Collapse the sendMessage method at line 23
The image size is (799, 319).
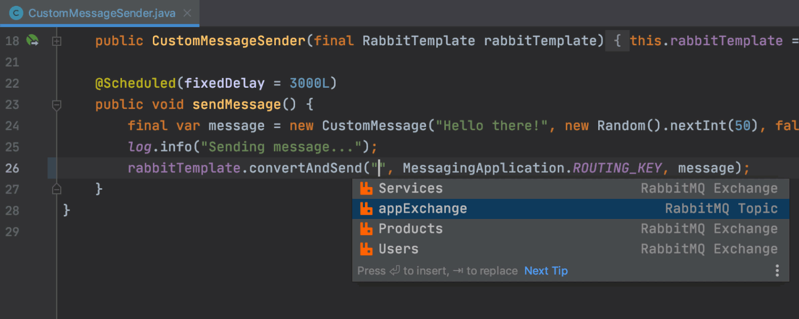click(57, 105)
